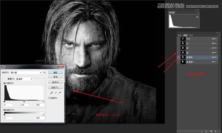The width and height of the screenshot is (222, 133).
Task: Switch to the Paths tab
Action: coord(191,35)
